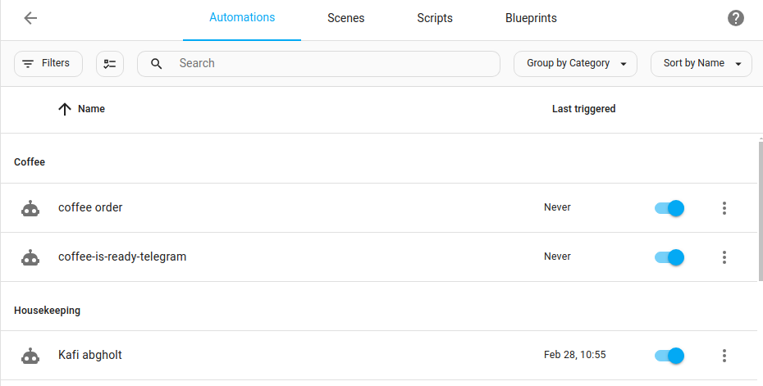Open three-dot menu for coffee-is-ready-telegram

coord(724,257)
